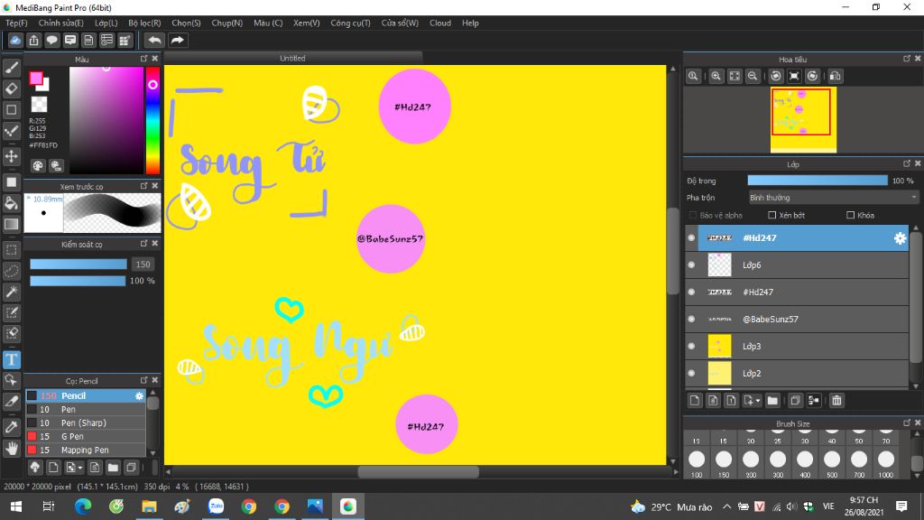
Task: Click the gear on the Pencil brush
Action: pyautogui.click(x=139, y=396)
